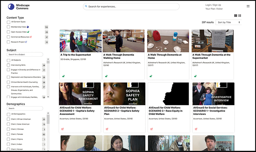
Task: Check Client / Female demographic
Action: 8,134
